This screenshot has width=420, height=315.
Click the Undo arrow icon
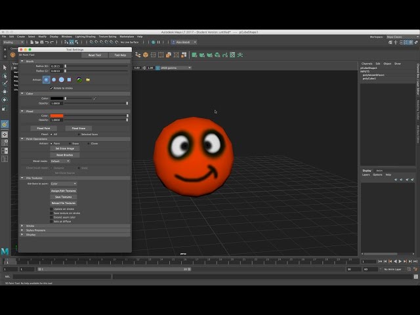tap(47, 42)
